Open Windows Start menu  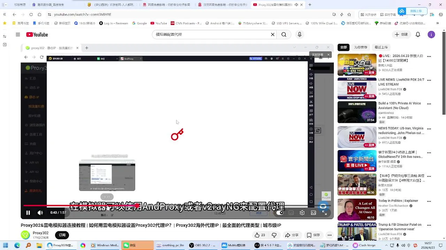[6, 245]
